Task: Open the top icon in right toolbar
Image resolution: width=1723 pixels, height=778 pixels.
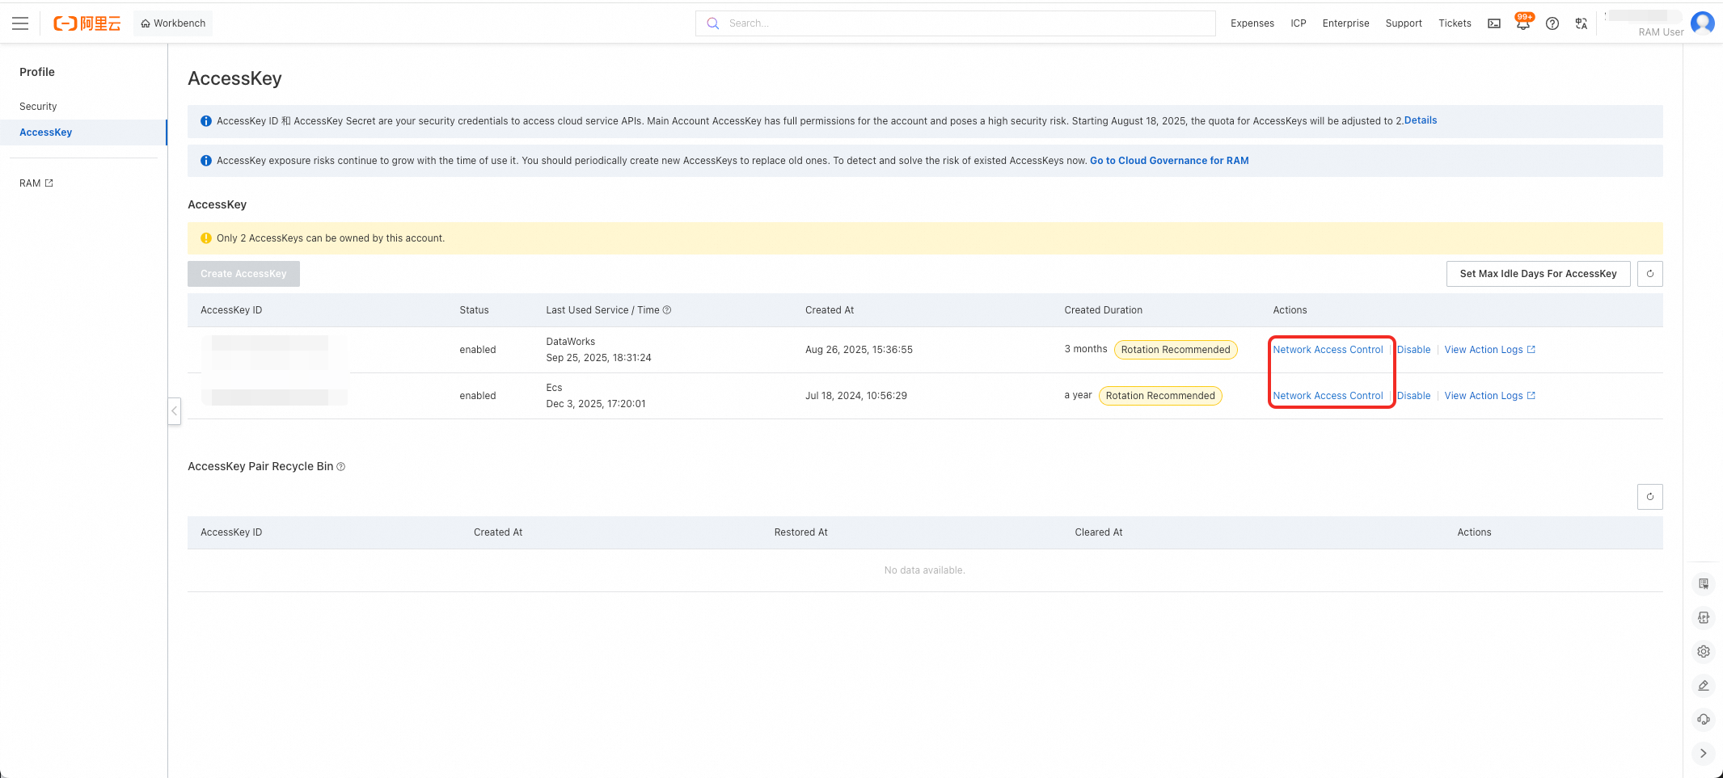Action: (x=1704, y=583)
